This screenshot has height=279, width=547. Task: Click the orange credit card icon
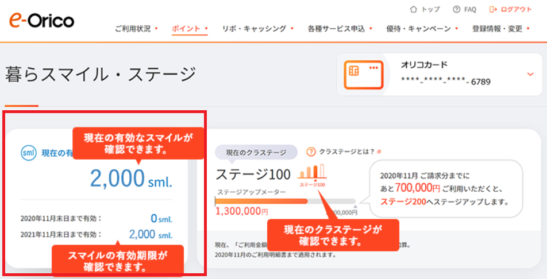coord(364,75)
